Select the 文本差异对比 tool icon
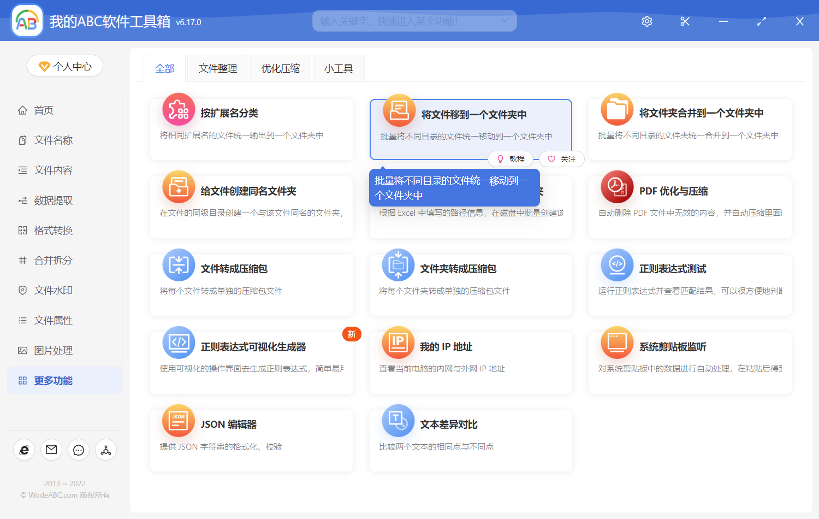The image size is (819, 519). (x=397, y=421)
